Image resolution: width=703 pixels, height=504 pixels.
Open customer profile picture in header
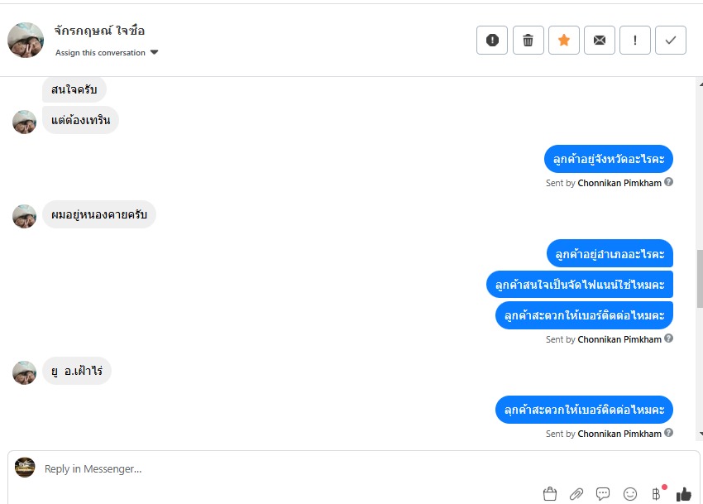26,40
